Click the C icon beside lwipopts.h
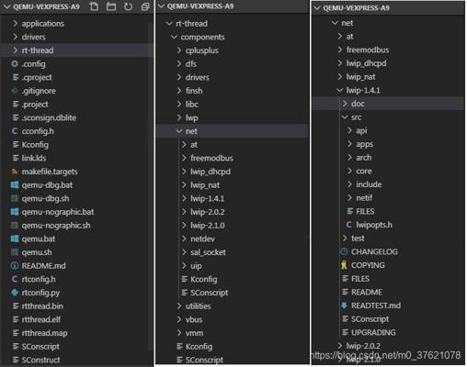Viewport: 467px width, 367px height. pos(348,225)
